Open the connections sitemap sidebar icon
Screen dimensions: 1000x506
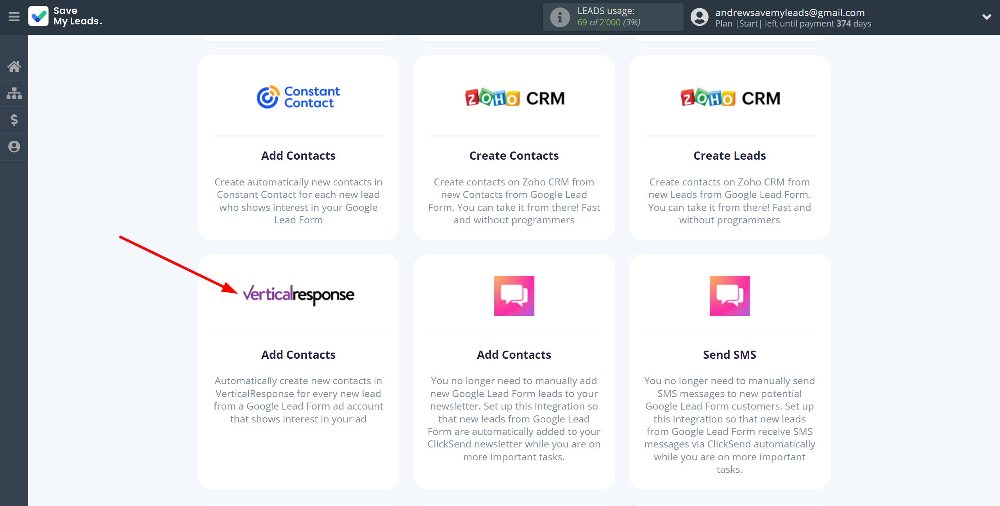pos(14,93)
